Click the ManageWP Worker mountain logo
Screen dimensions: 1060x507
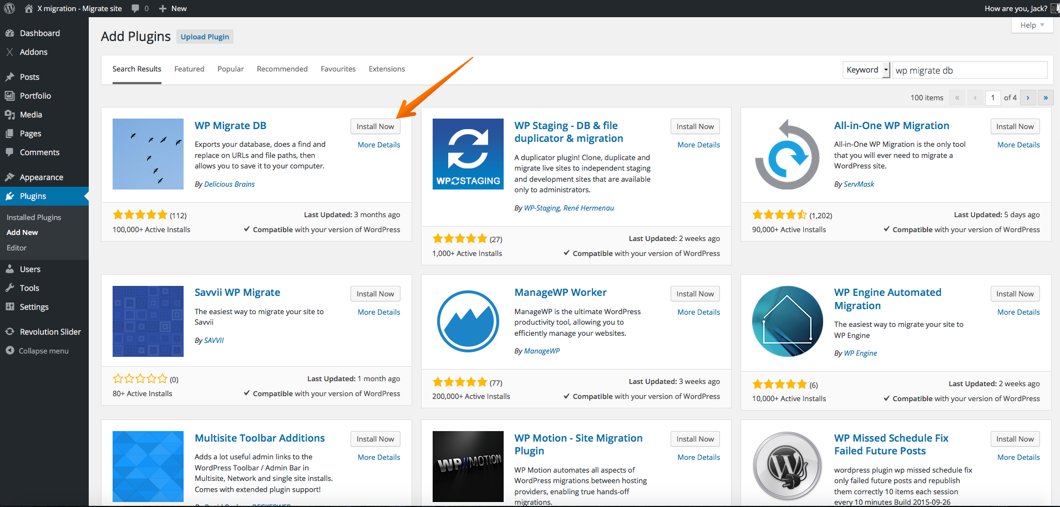pos(468,321)
